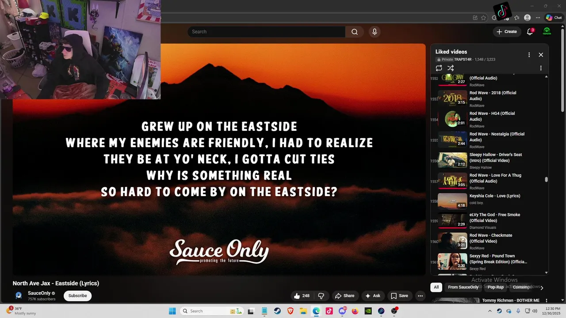Open the Edge split screen icon
Viewport: 566px width, 318px height.
475,18
